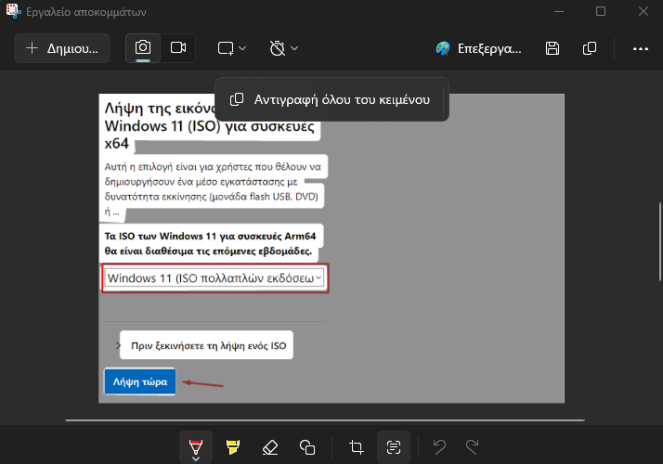Expand the chevron beside Πριν ξεκινήσετε
This screenshot has width=663, height=464.
[x=118, y=345]
